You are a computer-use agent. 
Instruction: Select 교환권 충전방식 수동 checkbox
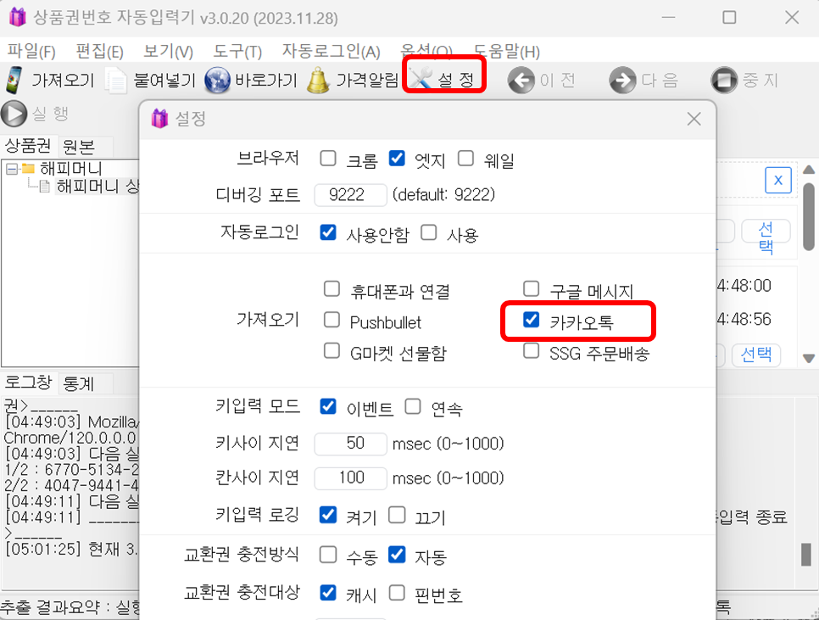point(328,555)
